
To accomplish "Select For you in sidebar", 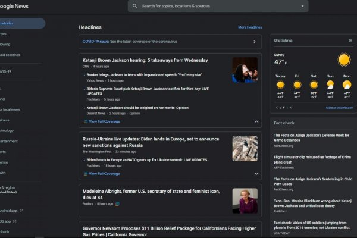I will click(x=4, y=34).
